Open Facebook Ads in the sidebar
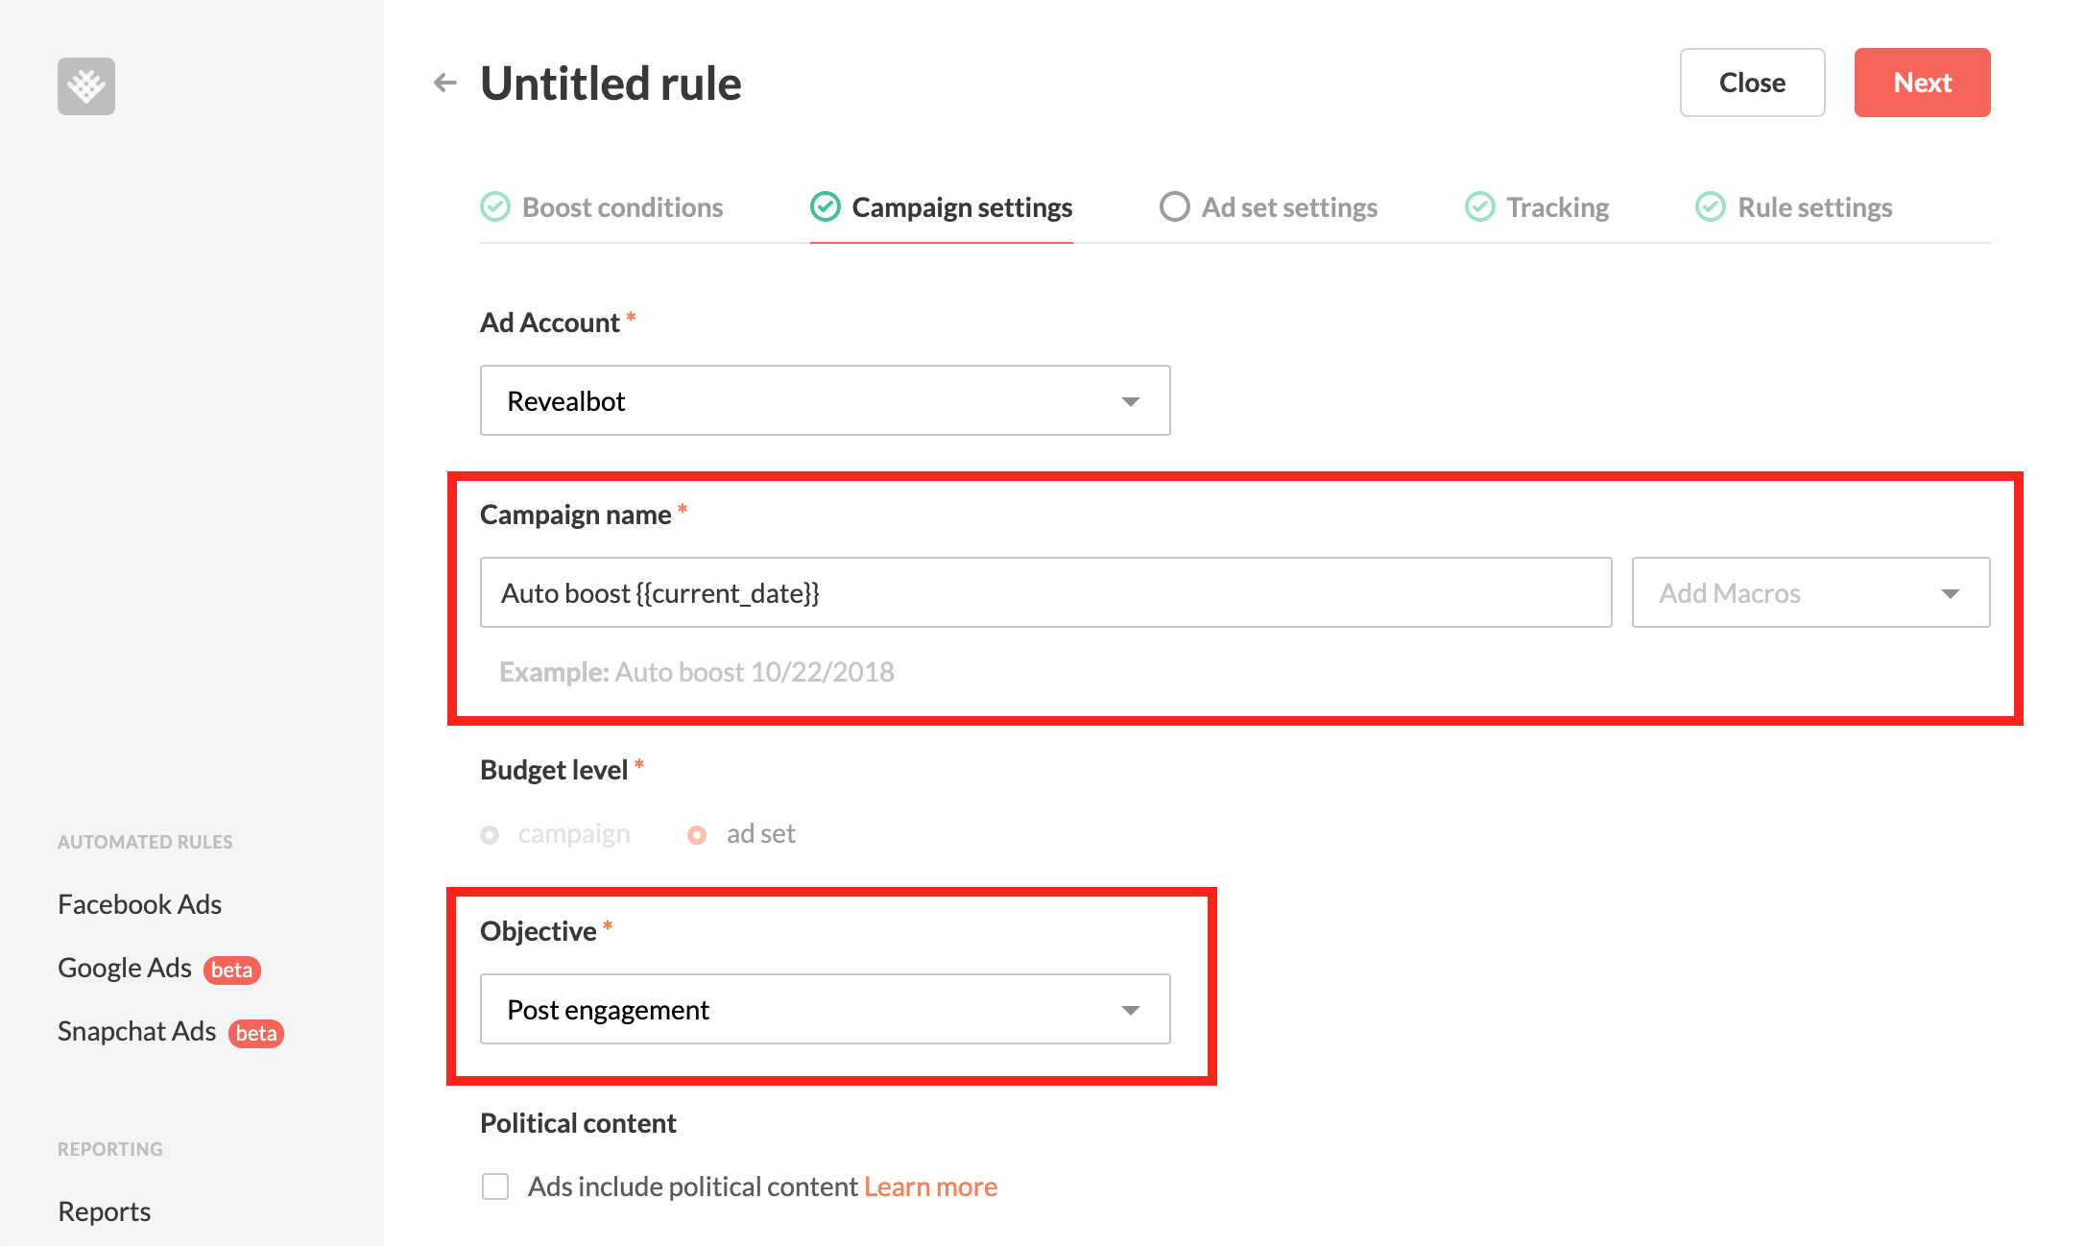 139,904
